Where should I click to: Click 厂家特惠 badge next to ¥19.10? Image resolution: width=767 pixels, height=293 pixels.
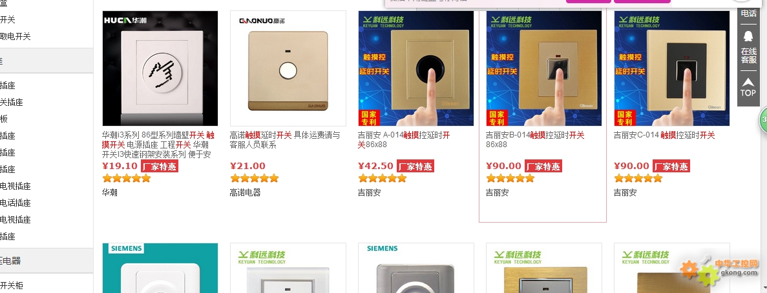click(160, 167)
